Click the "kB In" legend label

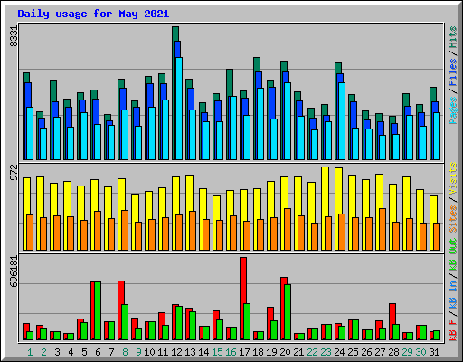(453, 294)
